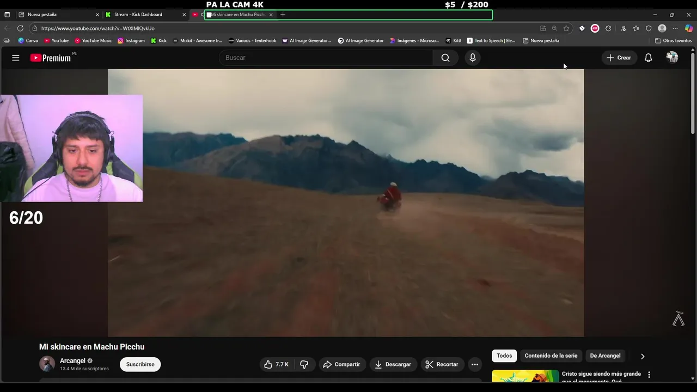Open YouTube bookmark in favorites bar
This screenshot has height=392, width=697.
56,41
